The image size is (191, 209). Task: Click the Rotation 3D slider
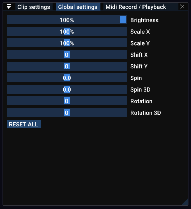pos(67,113)
